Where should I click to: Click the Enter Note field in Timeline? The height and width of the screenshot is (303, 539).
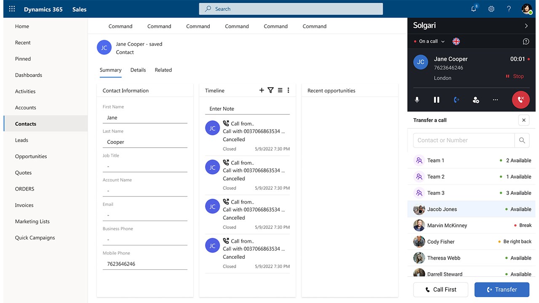tap(248, 109)
